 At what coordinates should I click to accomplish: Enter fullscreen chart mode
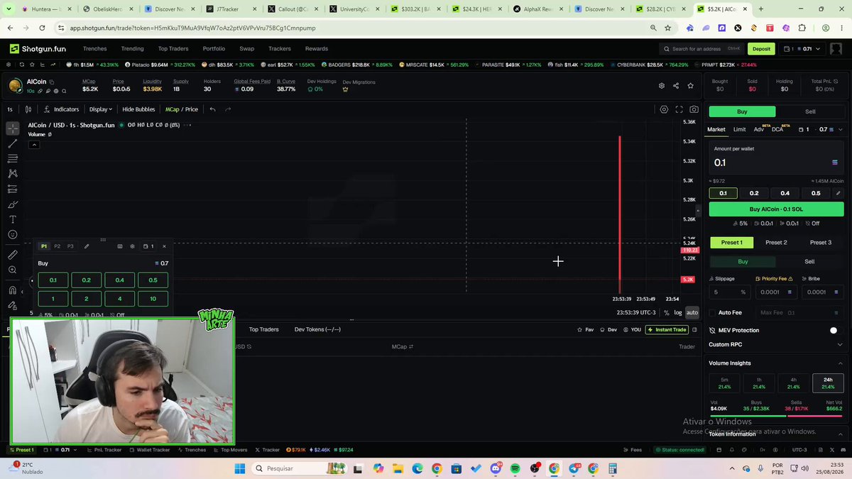click(679, 109)
